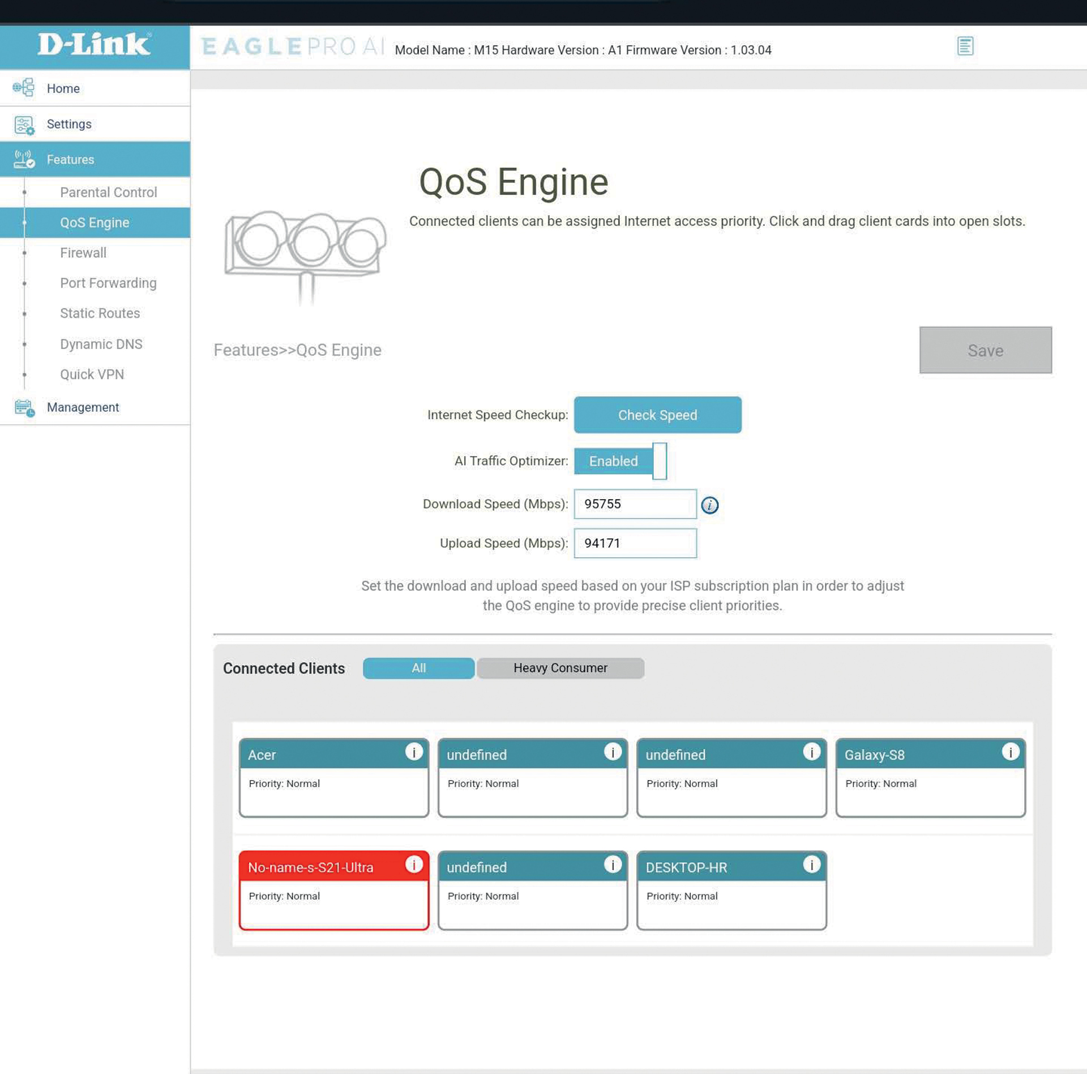Open Dynamic DNS settings
Screen dimensions: 1087x1074
pos(101,344)
